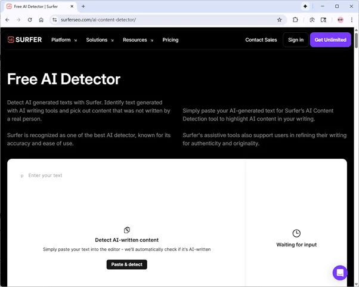The height and width of the screenshot is (287, 359).
Task: Open the Contact Sales link
Action: 261,40
